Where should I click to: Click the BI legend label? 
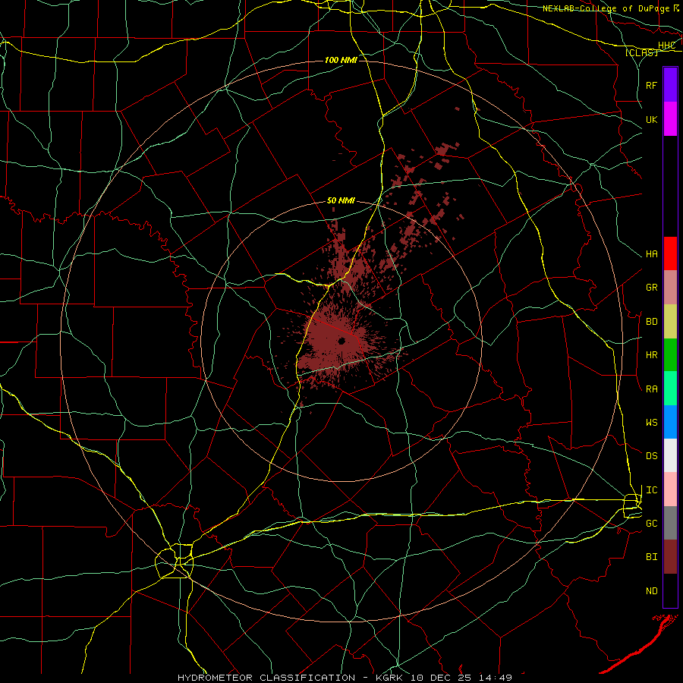click(x=651, y=557)
